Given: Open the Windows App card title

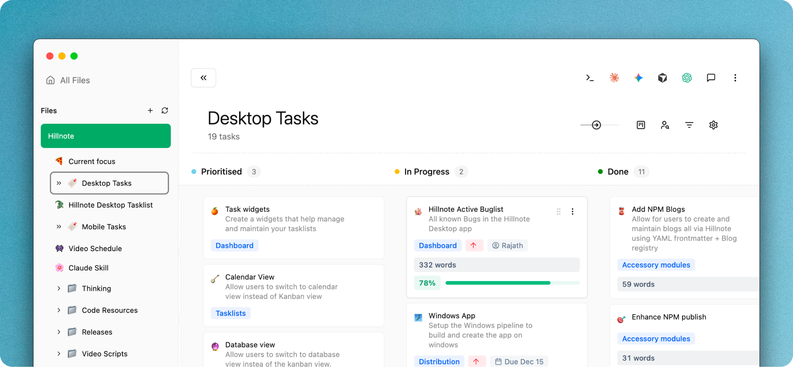Looking at the screenshot, I should tap(452, 315).
